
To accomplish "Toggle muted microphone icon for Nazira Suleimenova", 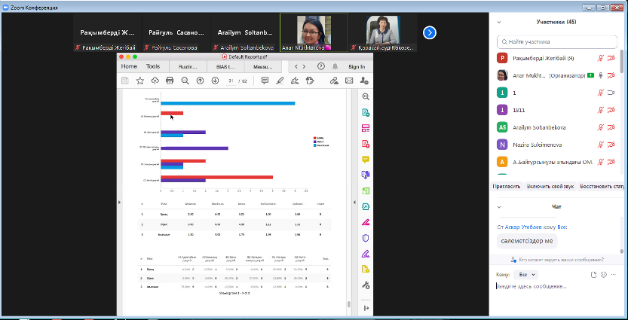I will [601, 144].
